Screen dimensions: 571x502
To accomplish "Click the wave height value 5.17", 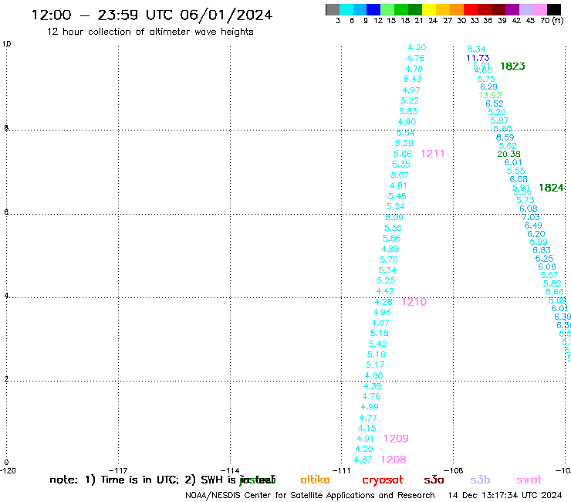I will (x=375, y=365).
